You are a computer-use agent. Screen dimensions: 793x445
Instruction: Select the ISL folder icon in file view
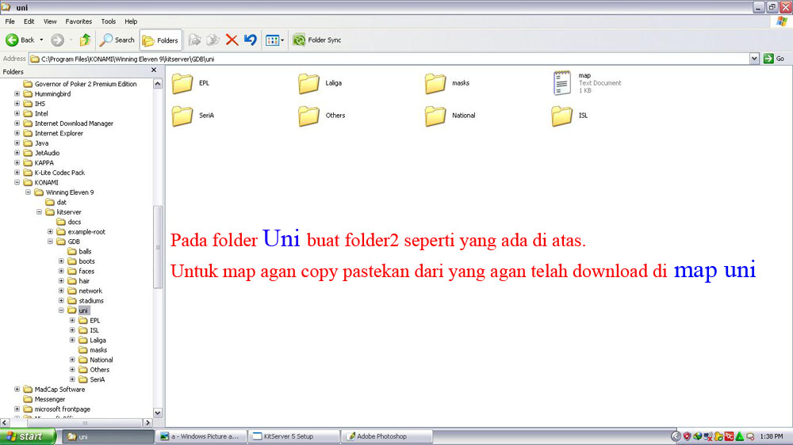pos(562,116)
